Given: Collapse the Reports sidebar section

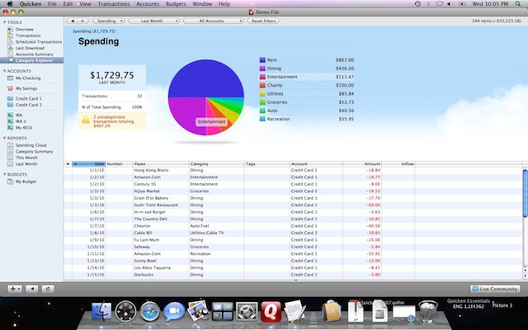Looking at the screenshot, I should pos(4,138).
